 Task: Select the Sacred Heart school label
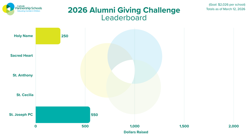tap(22, 56)
